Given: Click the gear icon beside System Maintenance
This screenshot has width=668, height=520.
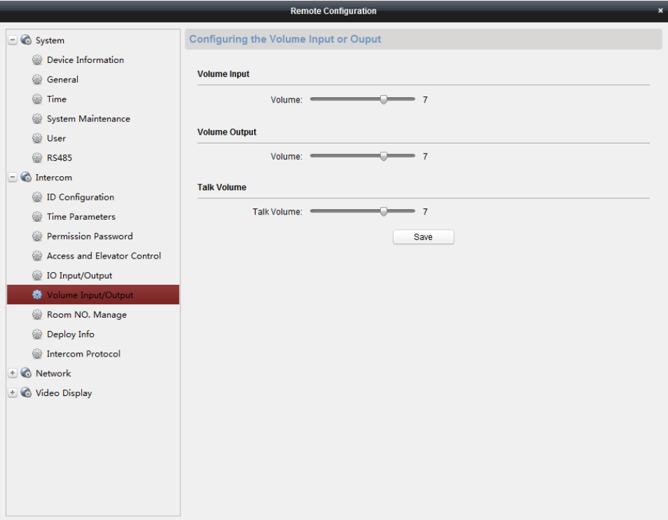Looking at the screenshot, I should click(37, 119).
